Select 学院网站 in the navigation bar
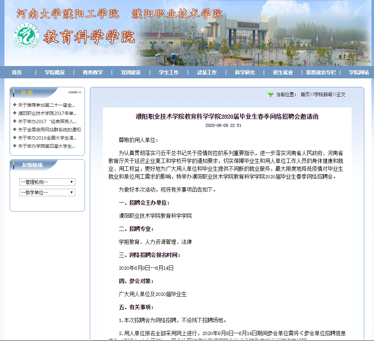Viewport: 374px width, 341px height. click(359, 72)
